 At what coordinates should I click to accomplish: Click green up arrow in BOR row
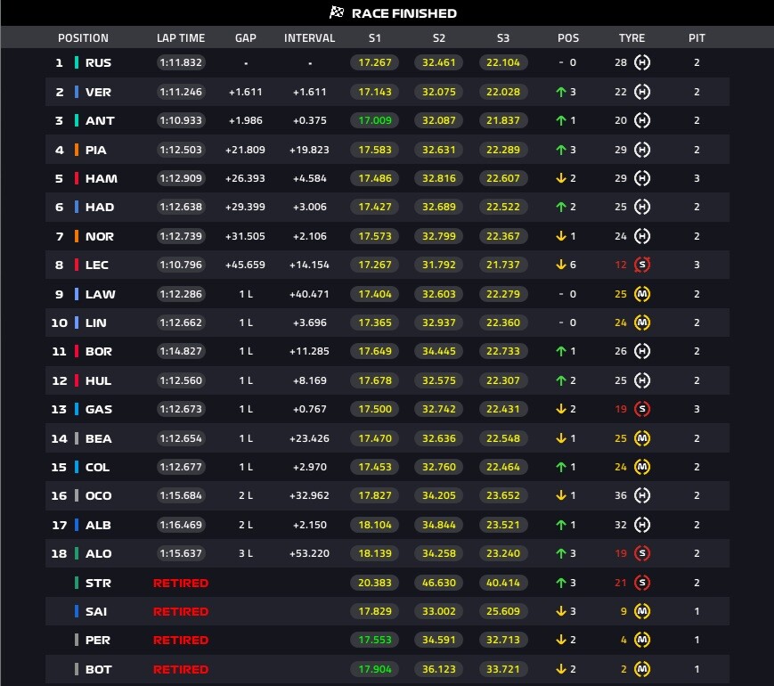(561, 351)
